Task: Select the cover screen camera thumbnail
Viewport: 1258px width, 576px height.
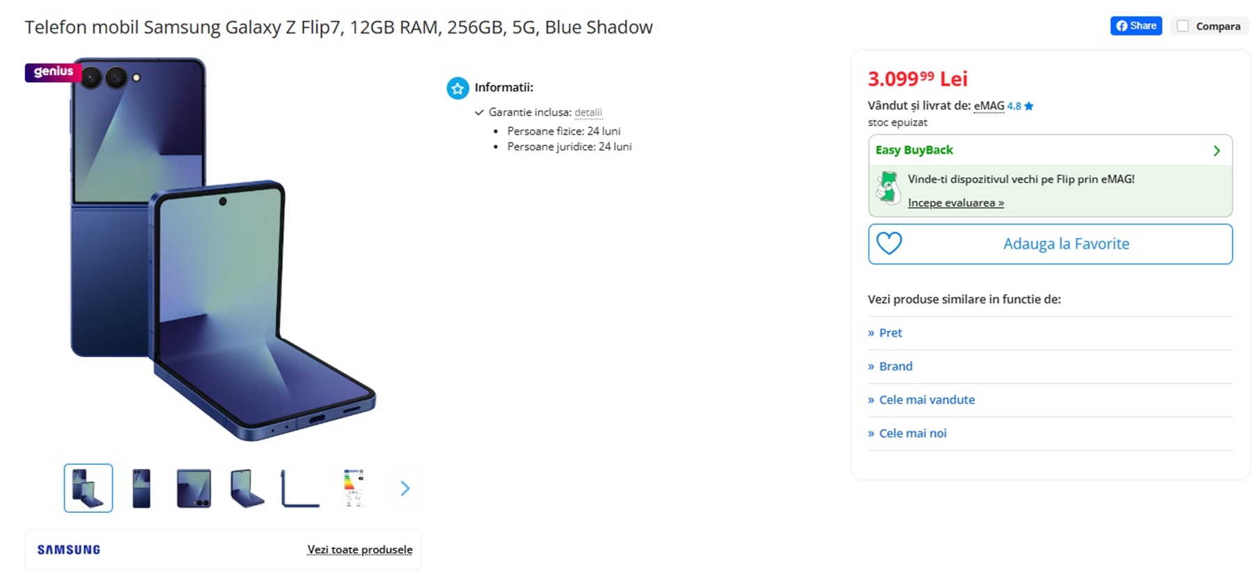Action: pos(194,488)
